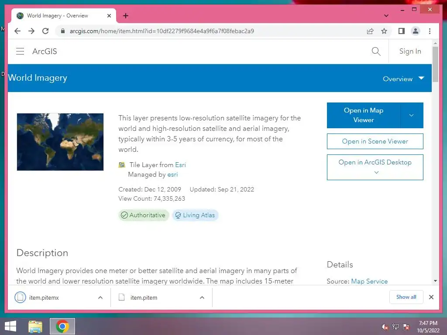Viewport: 447px width, 335px height.
Task: View site info via the padlock icon
Action: pos(63,31)
